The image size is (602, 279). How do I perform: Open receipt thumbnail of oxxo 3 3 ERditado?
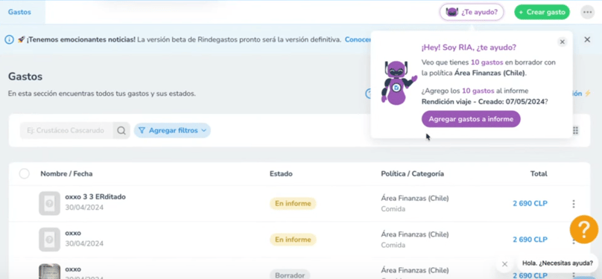tap(49, 203)
